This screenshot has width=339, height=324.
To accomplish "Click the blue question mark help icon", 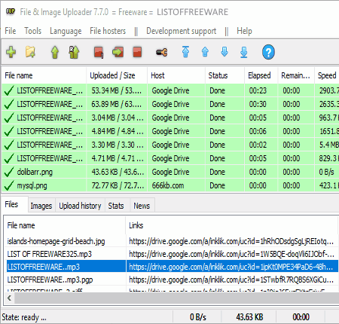I will pyautogui.click(x=268, y=52).
